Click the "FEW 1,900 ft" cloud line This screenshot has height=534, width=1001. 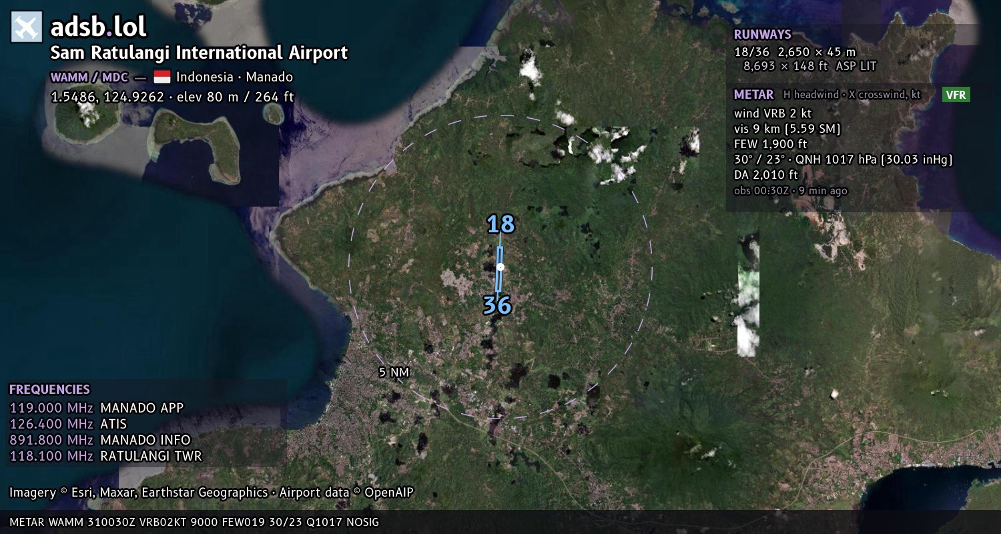click(x=770, y=144)
